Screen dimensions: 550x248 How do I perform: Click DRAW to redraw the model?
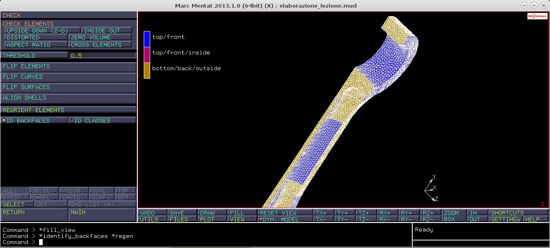point(213,213)
